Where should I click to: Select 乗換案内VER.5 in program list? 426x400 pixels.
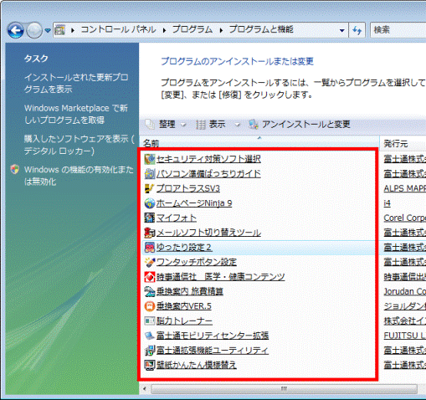coord(184,306)
